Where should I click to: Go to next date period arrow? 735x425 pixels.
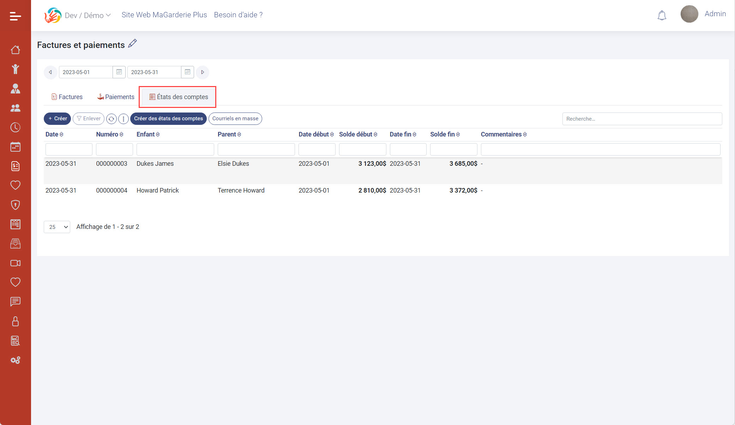(x=203, y=72)
